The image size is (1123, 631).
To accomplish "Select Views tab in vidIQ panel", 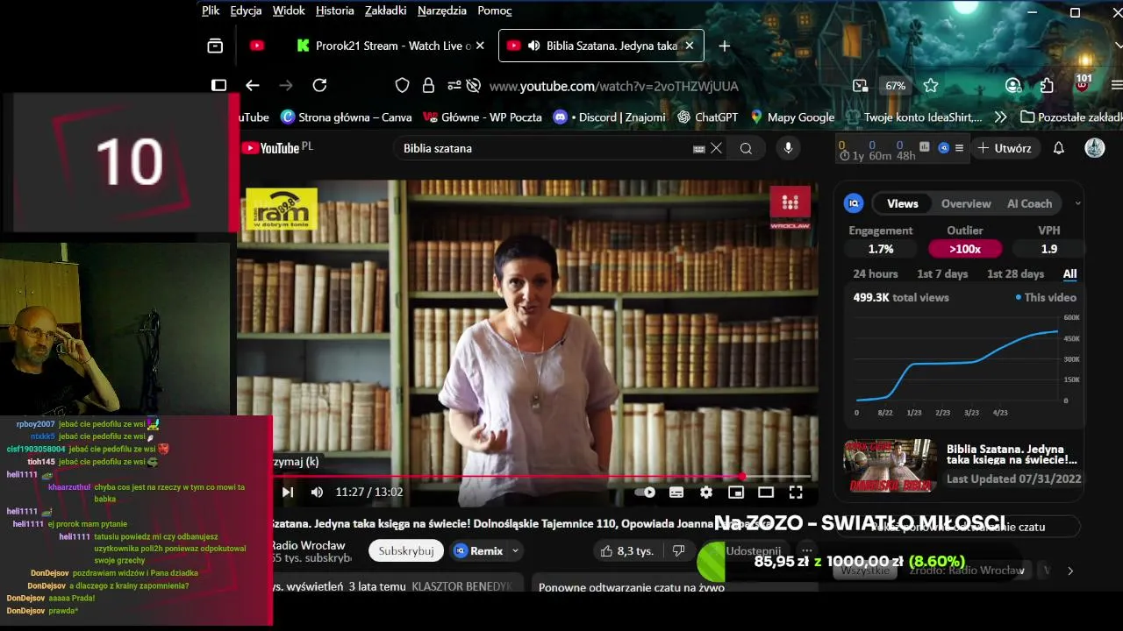I will [x=902, y=203].
